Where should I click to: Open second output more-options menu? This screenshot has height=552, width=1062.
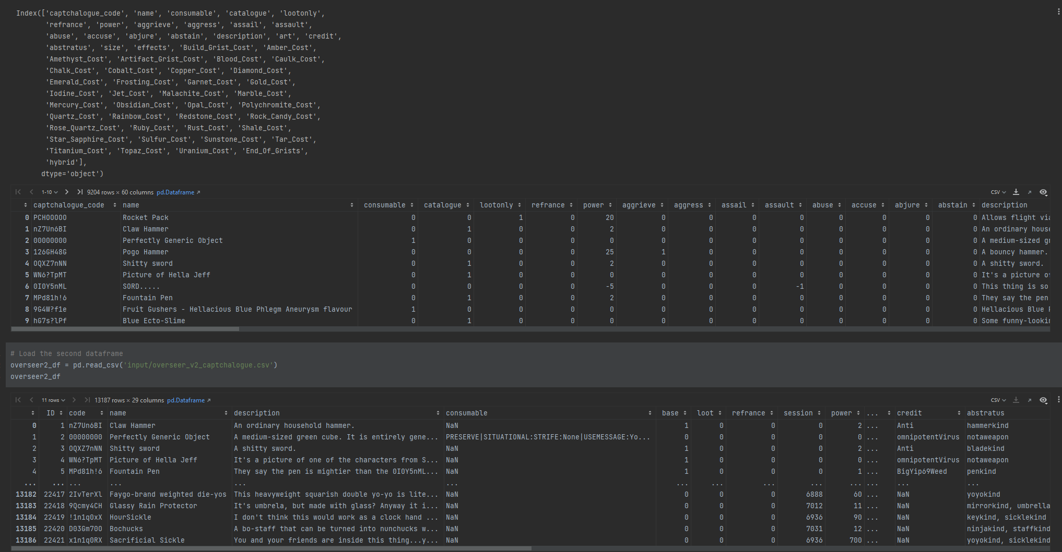point(1058,400)
